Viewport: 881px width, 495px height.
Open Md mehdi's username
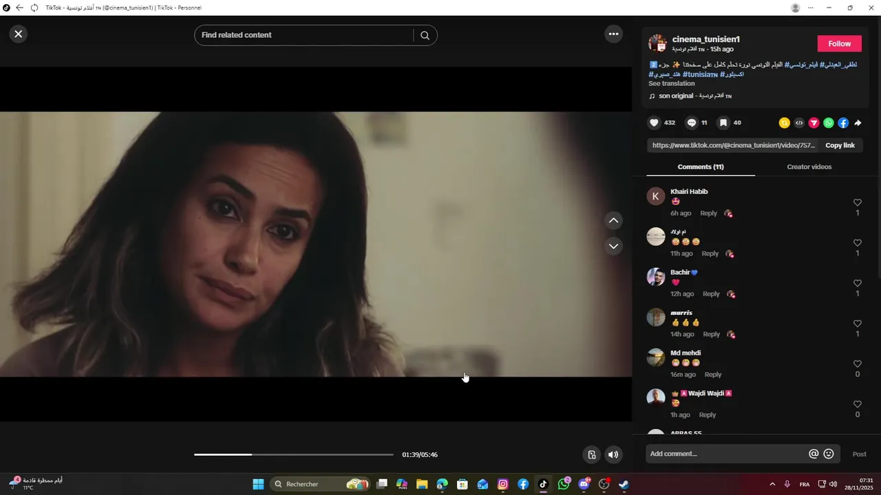[x=686, y=353]
